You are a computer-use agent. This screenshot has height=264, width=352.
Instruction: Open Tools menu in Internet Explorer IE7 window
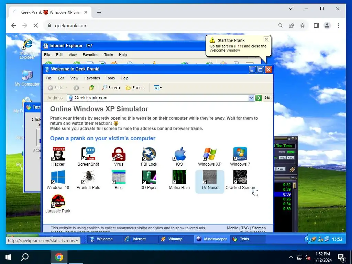point(108,55)
